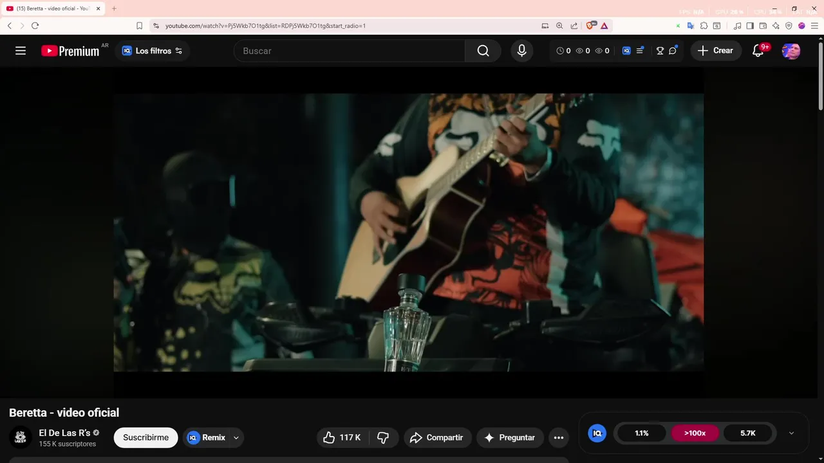Viewport: 824px width, 463px height.
Task: Open the three-dot more actions menu
Action: (559, 437)
